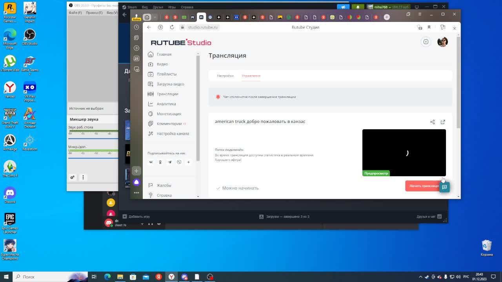Open the browser history sidebar icon
Image resolution: width=502 pixels, height=282 pixels.
click(136, 27)
